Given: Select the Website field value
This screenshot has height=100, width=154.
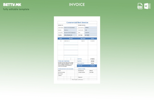Looking at the screenshot, I should pos(70,35).
